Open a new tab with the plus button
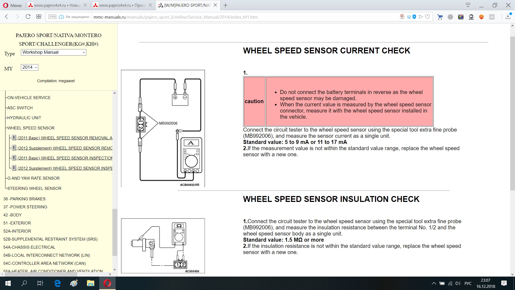The height and width of the screenshot is (290, 515). click(225, 5)
